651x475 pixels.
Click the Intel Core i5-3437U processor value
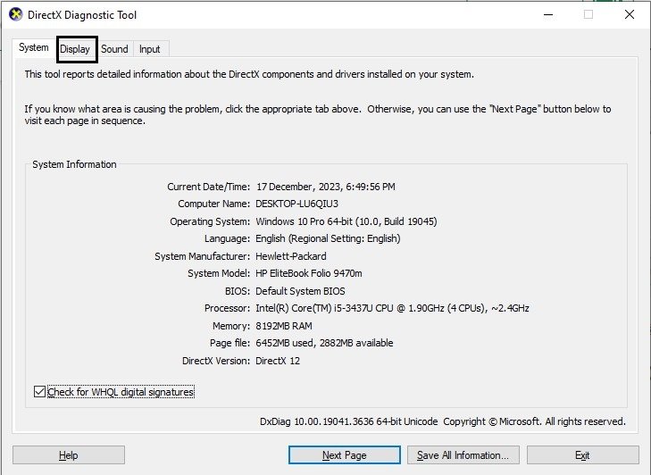click(392, 309)
